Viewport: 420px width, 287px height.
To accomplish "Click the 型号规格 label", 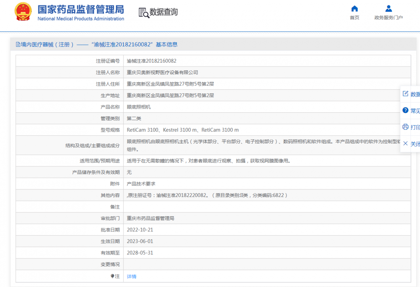I will pos(110,130).
